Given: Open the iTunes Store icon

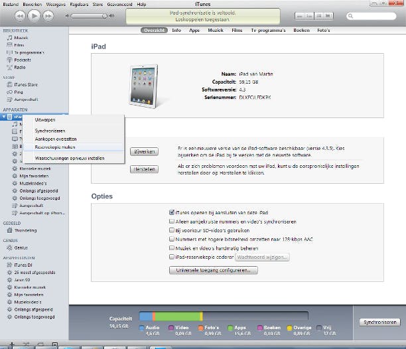Looking at the screenshot, I should coord(9,85).
